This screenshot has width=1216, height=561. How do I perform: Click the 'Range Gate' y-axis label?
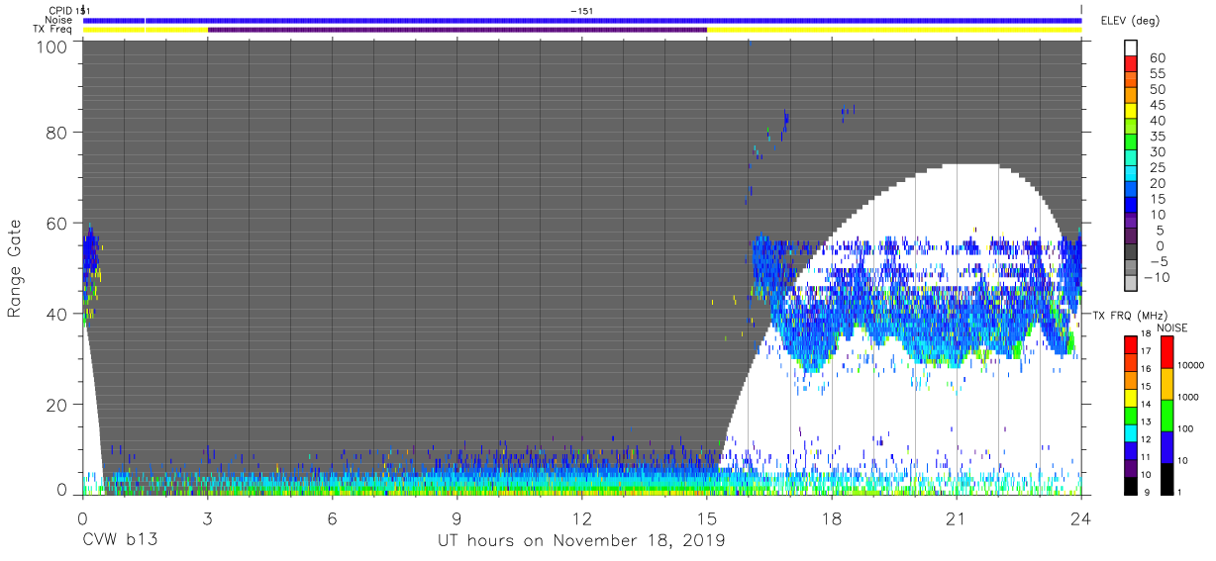15,267
